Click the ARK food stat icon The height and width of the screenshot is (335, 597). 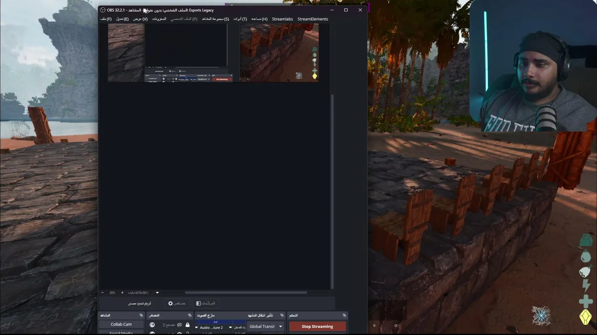coord(585,271)
